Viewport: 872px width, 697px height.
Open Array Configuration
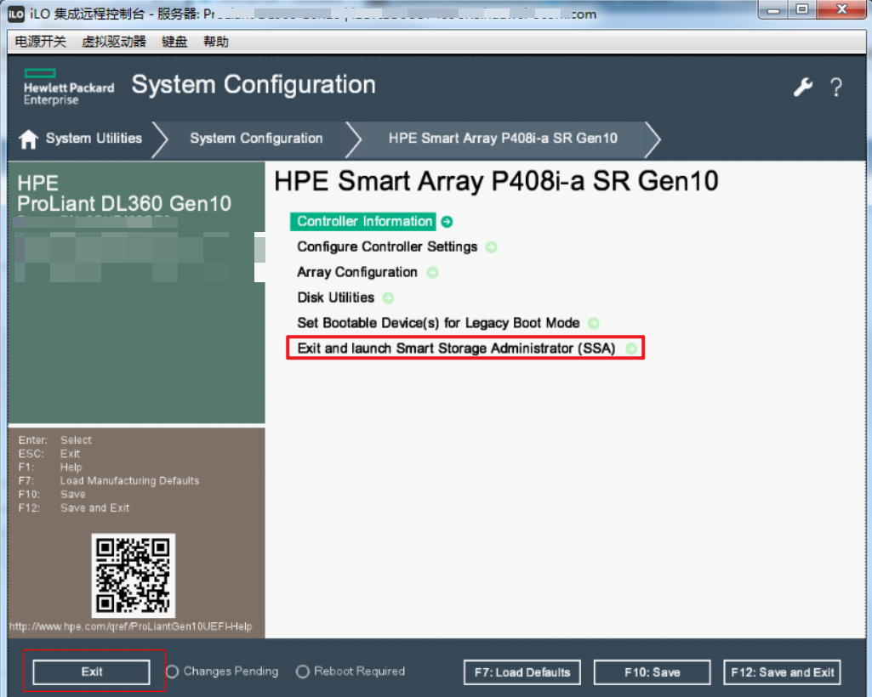(x=357, y=272)
